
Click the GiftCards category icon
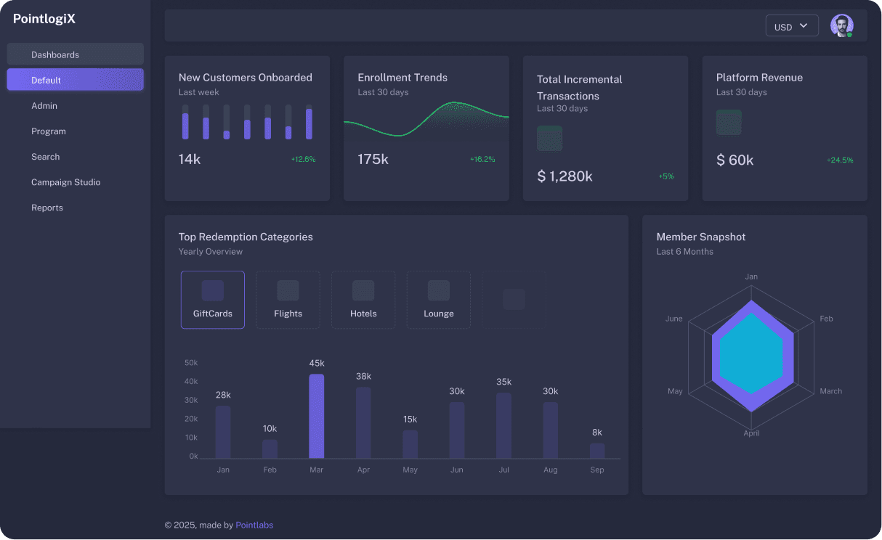[213, 290]
